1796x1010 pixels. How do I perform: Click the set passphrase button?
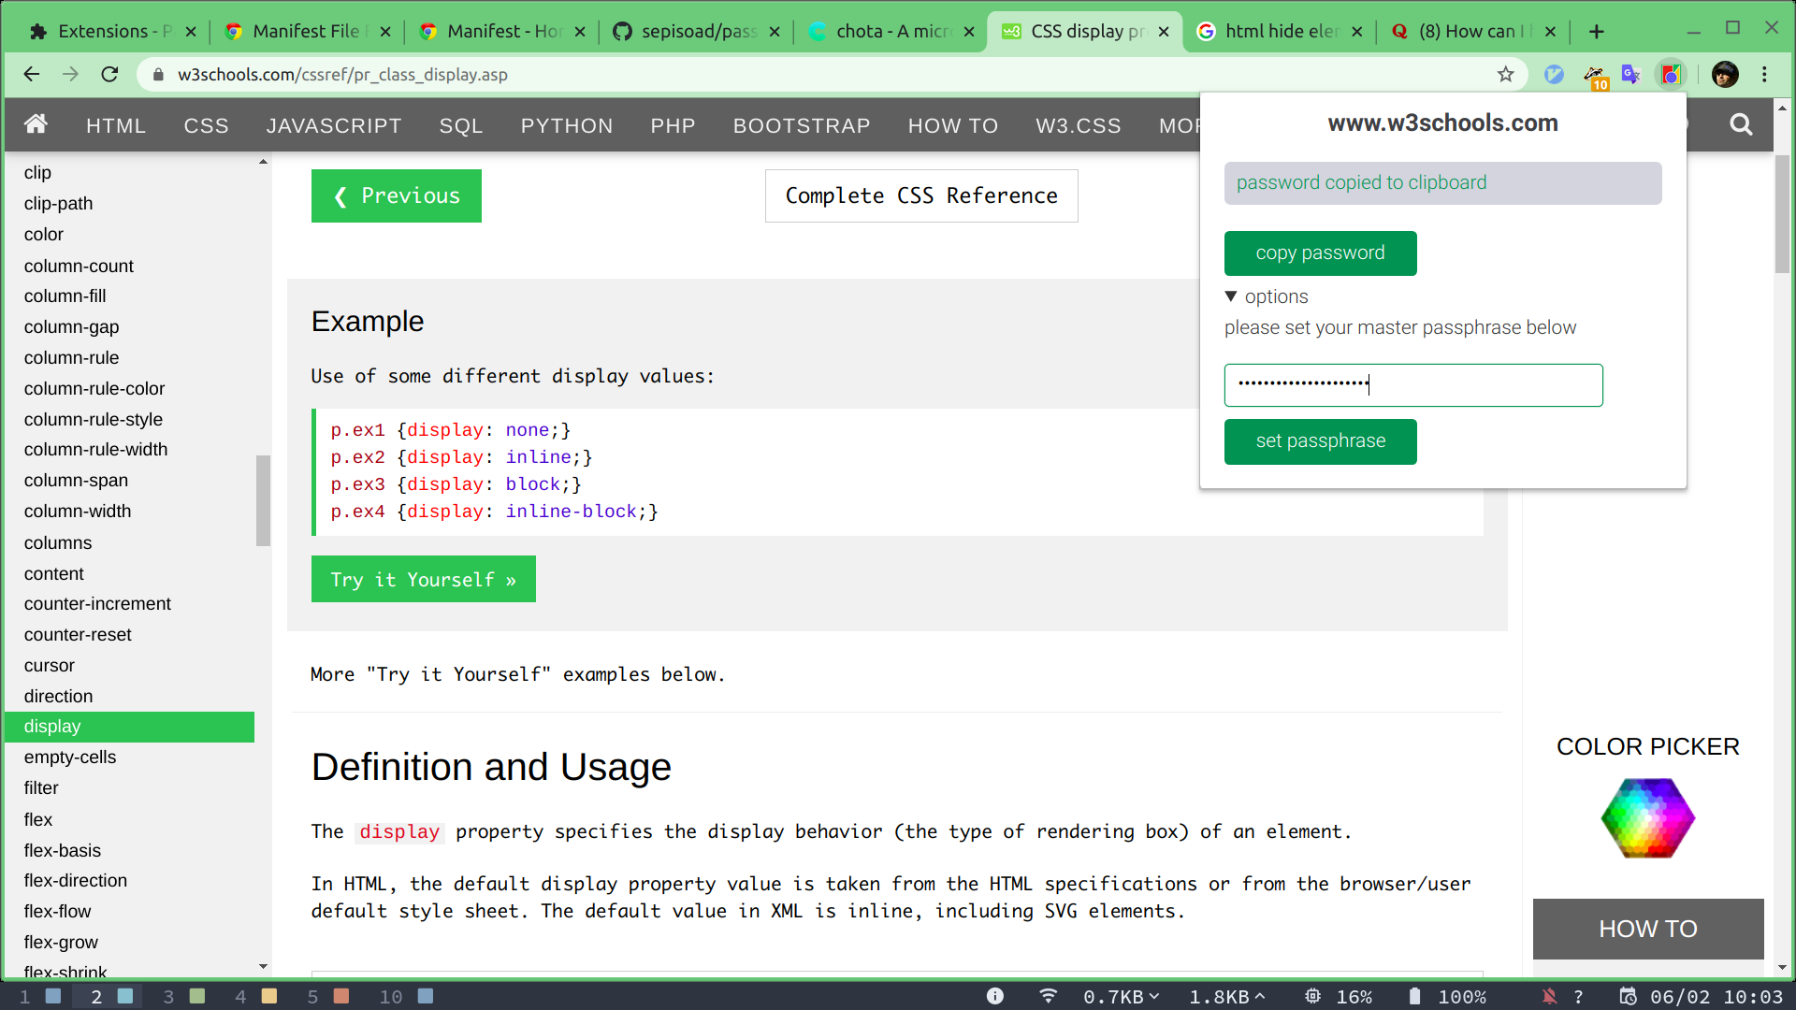click(1320, 441)
